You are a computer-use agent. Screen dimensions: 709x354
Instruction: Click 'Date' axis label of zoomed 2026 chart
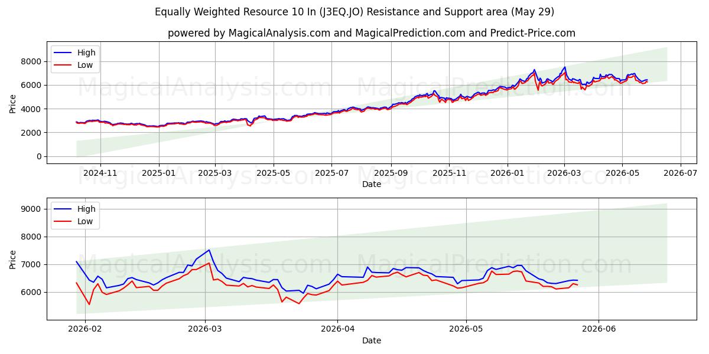pyautogui.click(x=372, y=340)
